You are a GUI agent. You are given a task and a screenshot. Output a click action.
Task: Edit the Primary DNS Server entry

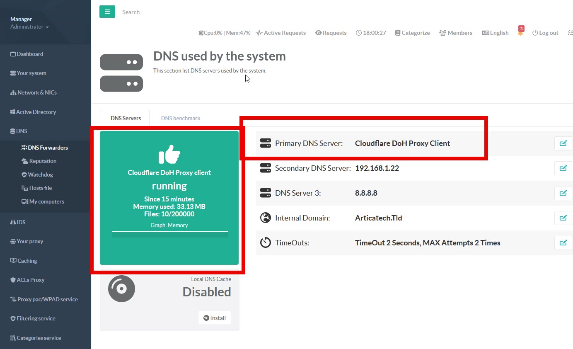tap(563, 143)
